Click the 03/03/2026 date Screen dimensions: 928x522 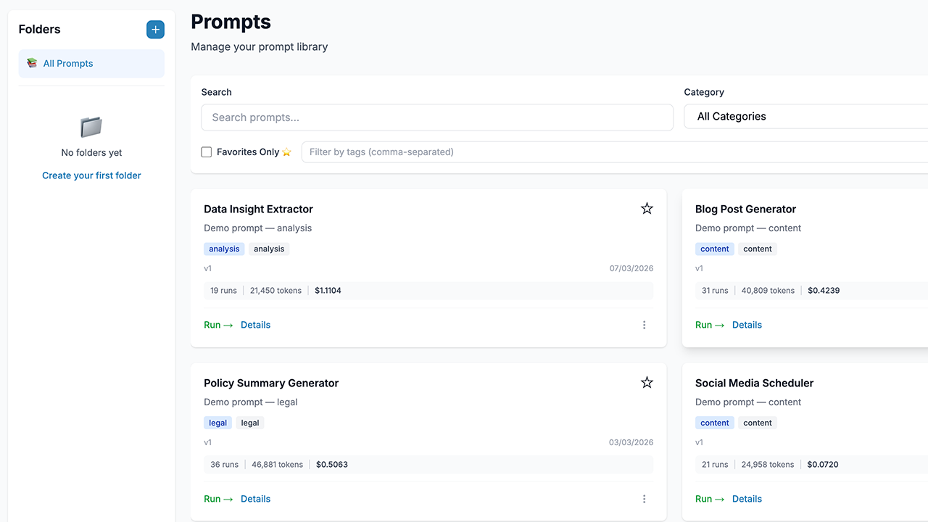631,442
